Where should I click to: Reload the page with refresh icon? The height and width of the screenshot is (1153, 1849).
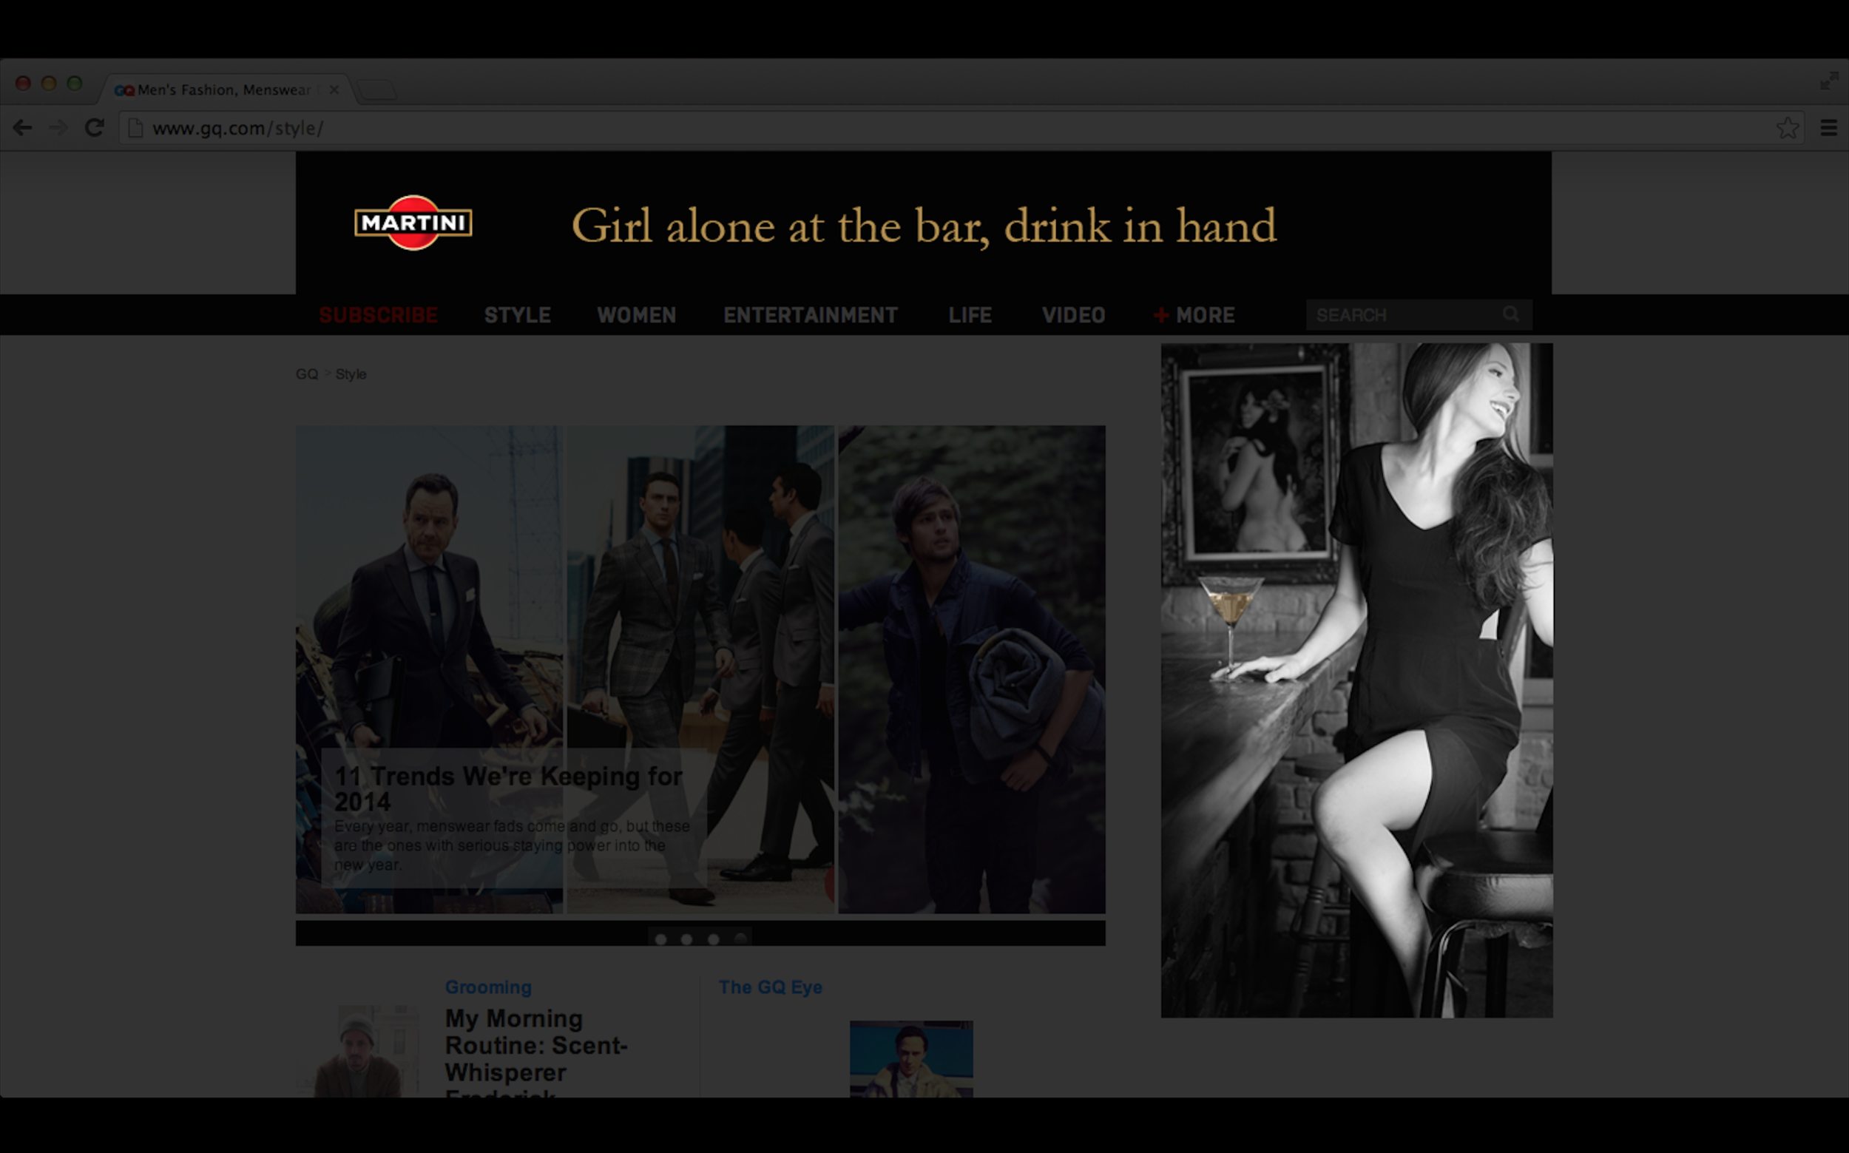tap(94, 128)
